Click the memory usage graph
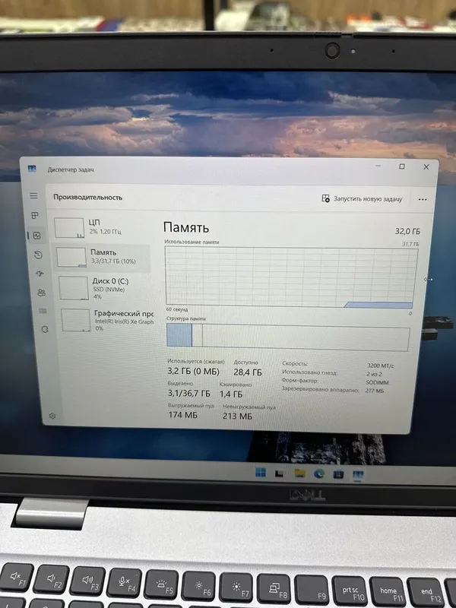Screen dimensions: 456x608 291,277
